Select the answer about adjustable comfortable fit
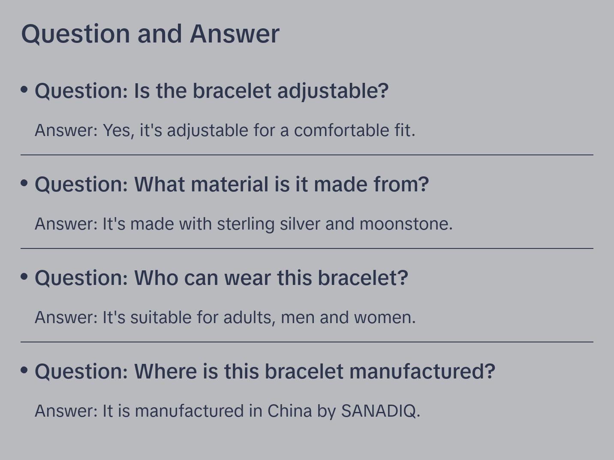 [x=225, y=130]
